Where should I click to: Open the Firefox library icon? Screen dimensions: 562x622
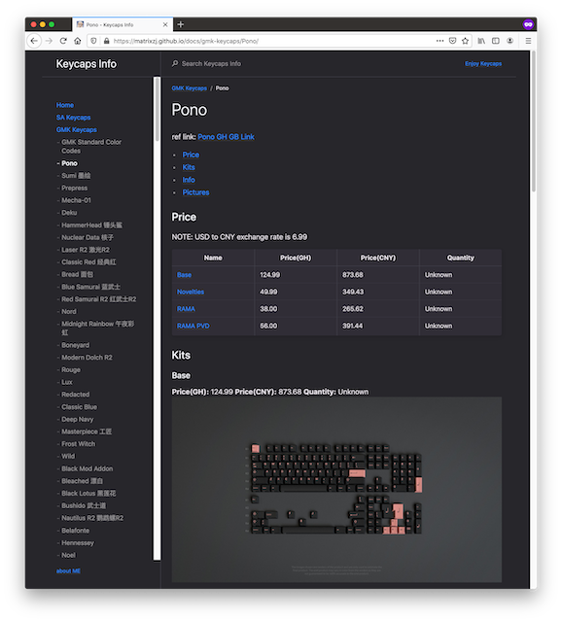[x=481, y=41]
